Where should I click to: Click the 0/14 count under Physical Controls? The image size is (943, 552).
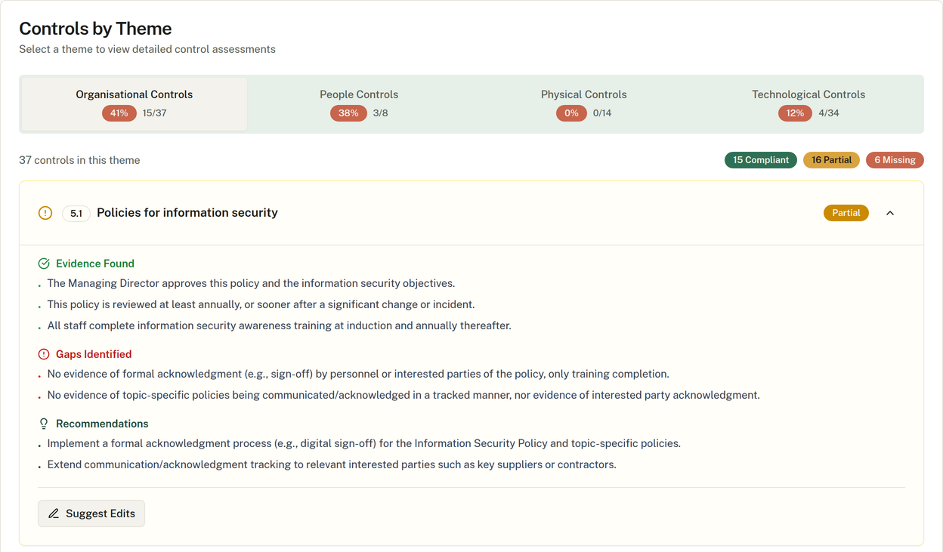[602, 113]
